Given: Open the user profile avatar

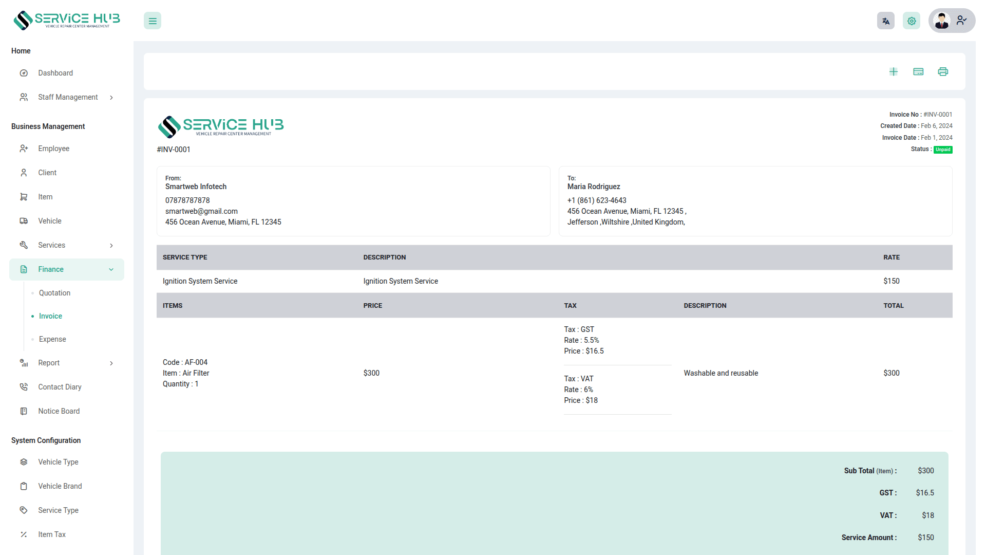Looking at the screenshot, I should coord(942,21).
